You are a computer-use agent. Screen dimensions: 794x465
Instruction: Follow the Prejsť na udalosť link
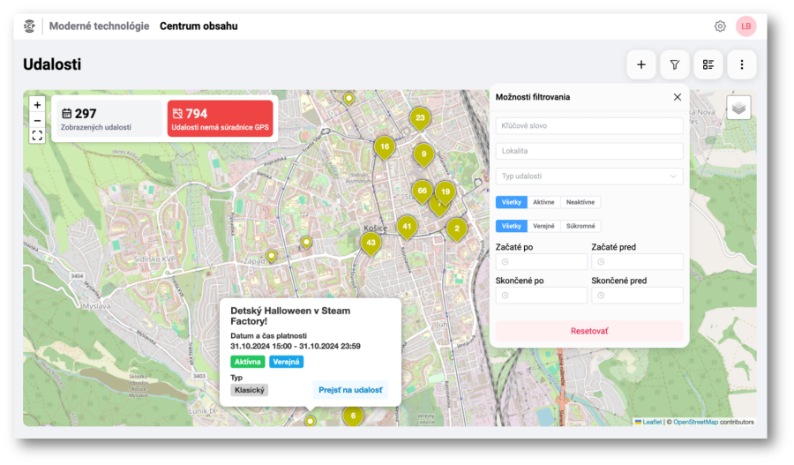tap(350, 390)
